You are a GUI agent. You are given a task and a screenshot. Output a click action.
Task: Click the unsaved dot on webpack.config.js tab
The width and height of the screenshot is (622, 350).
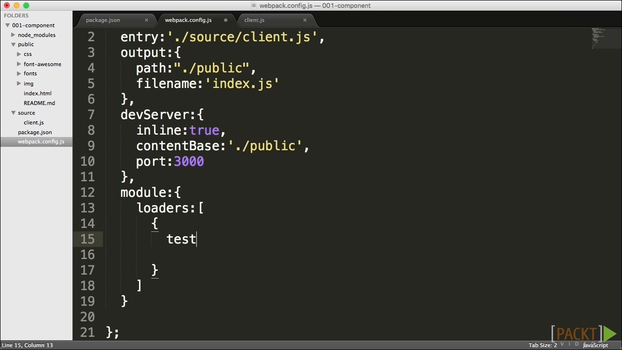pos(225,20)
